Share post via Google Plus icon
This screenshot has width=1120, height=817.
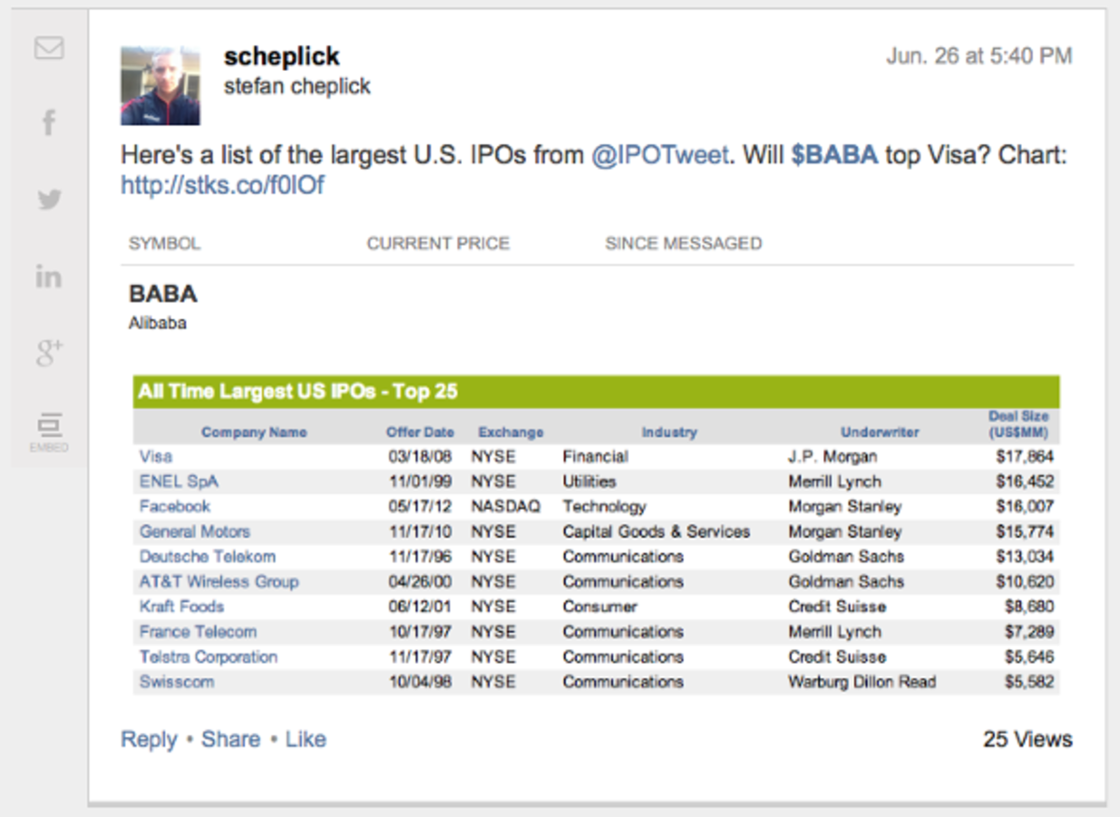[x=49, y=352]
